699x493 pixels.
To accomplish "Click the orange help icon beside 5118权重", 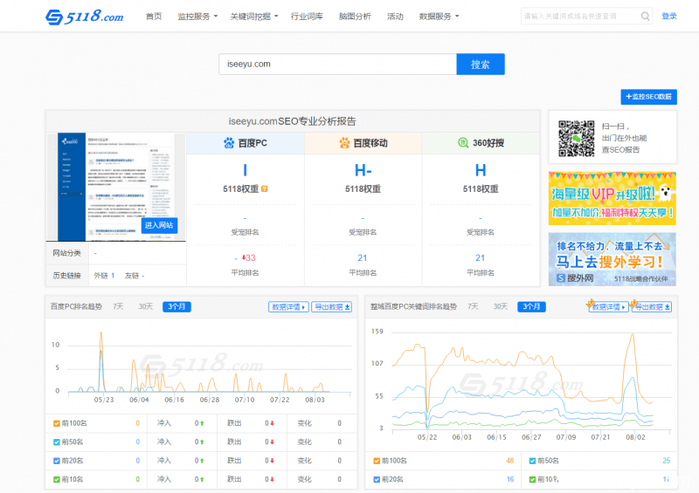I will [x=265, y=188].
